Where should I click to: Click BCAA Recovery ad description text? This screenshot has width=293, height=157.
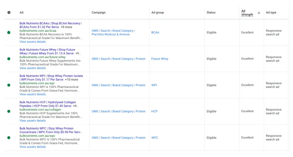pos(51,36)
